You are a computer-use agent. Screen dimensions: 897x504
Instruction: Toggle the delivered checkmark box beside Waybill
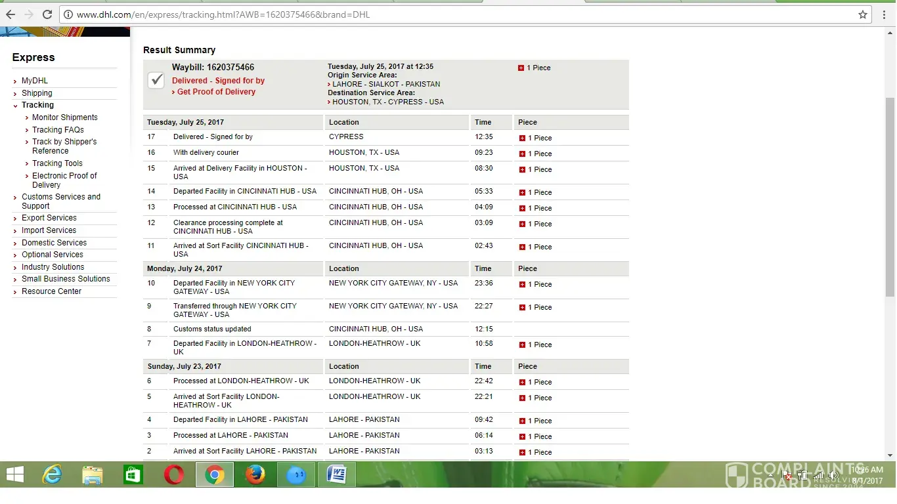[156, 80]
